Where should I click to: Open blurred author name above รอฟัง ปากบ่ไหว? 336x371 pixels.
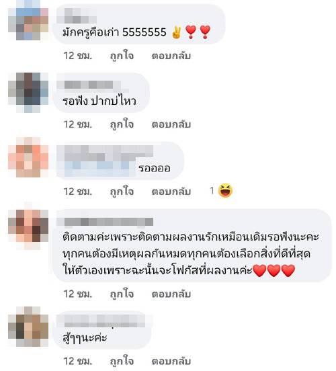coord(93,85)
